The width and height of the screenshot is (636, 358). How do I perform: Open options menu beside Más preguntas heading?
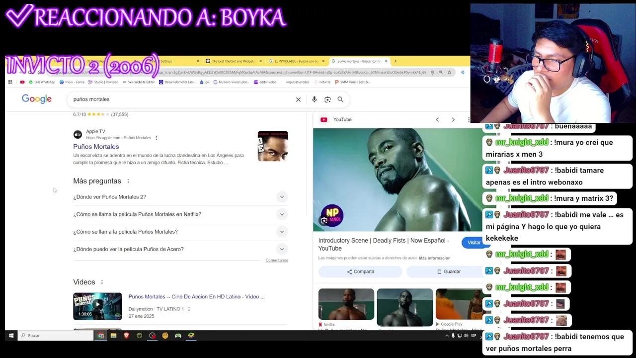click(x=128, y=181)
